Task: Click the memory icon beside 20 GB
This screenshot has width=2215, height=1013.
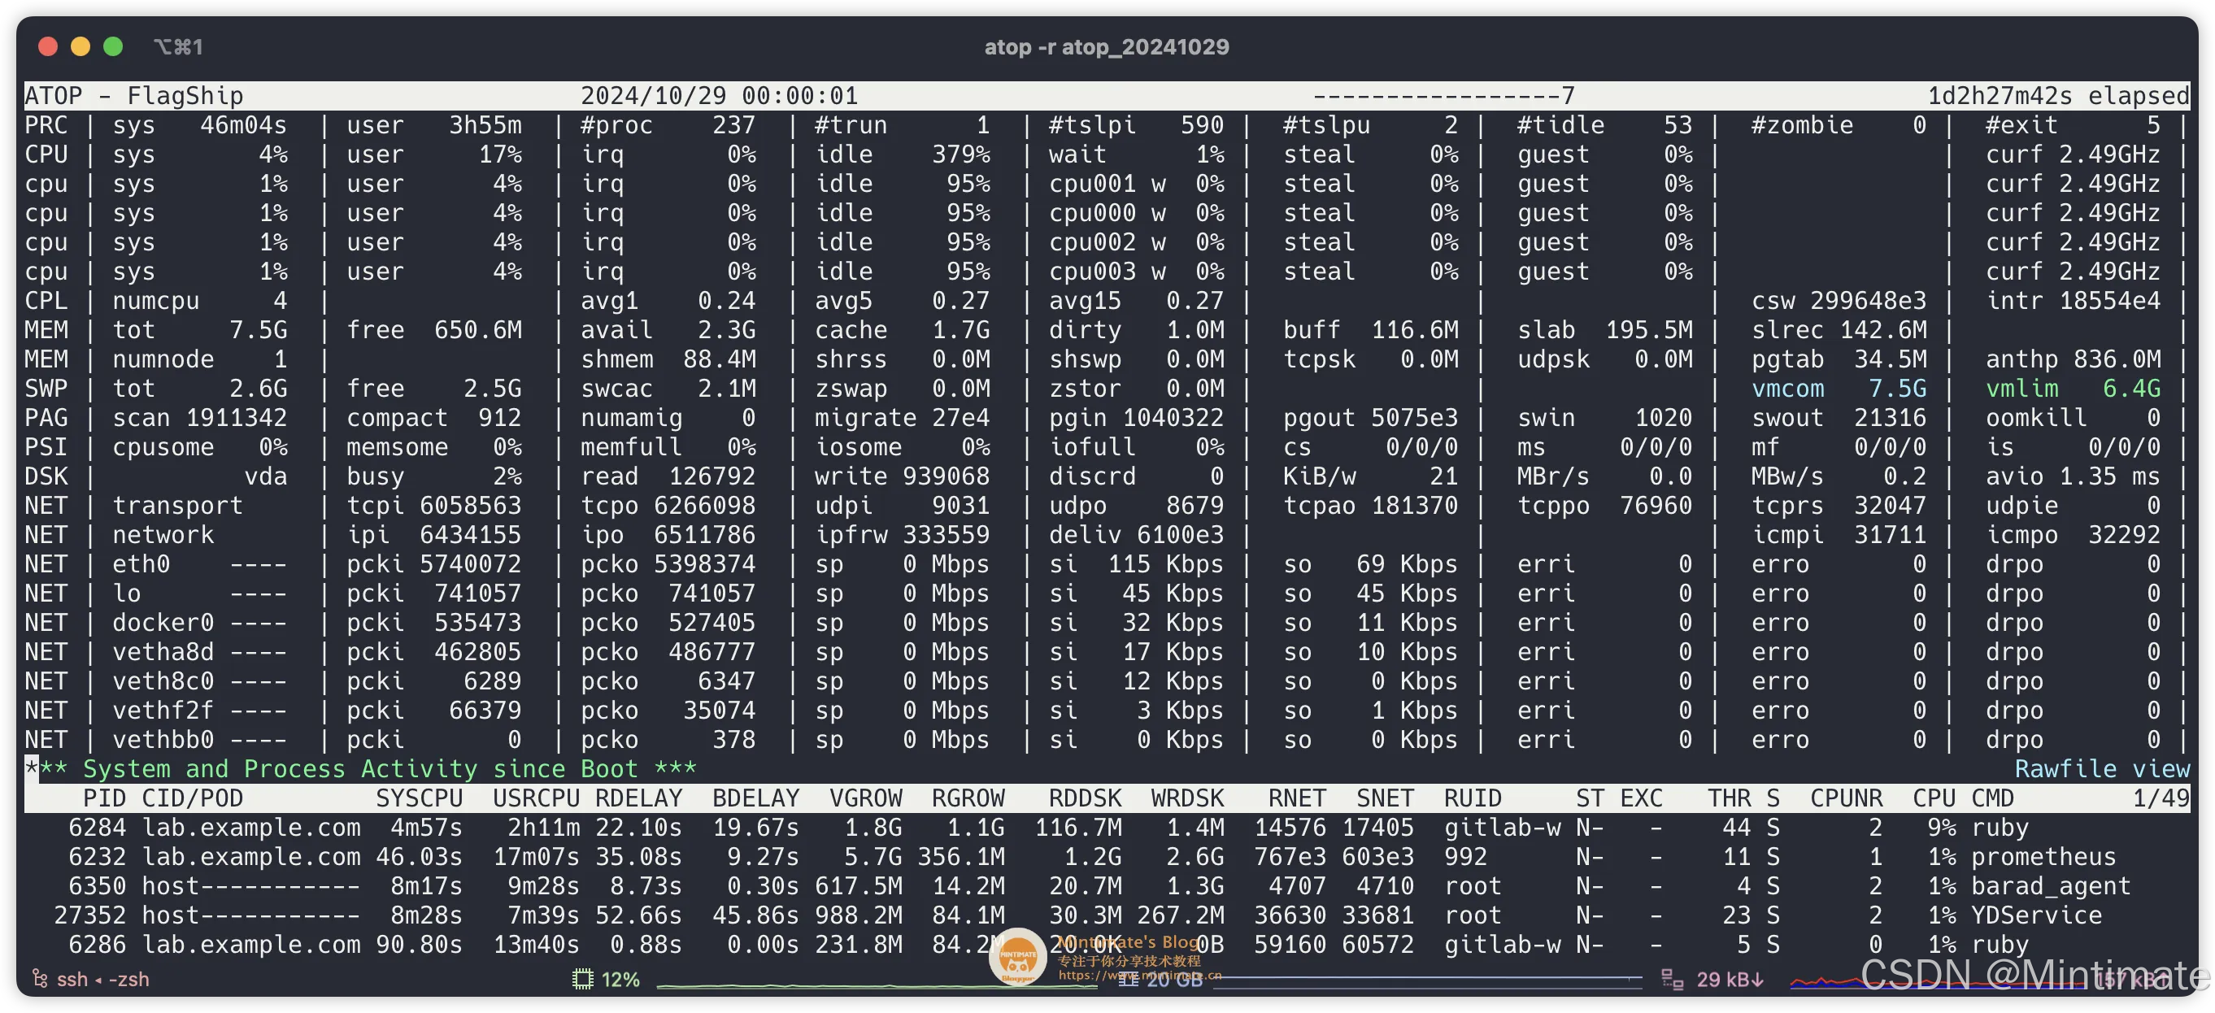Action: click(1127, 980)
